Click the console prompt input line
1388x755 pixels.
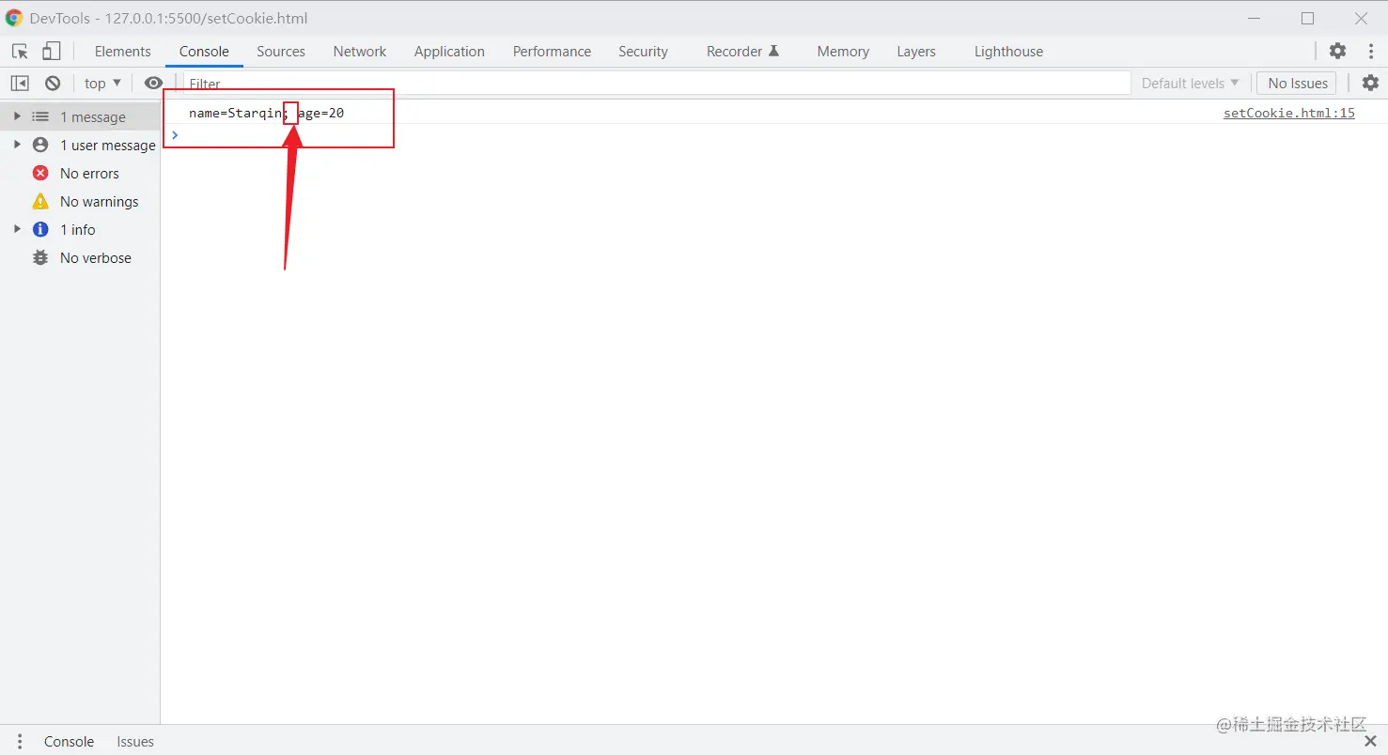773,135
